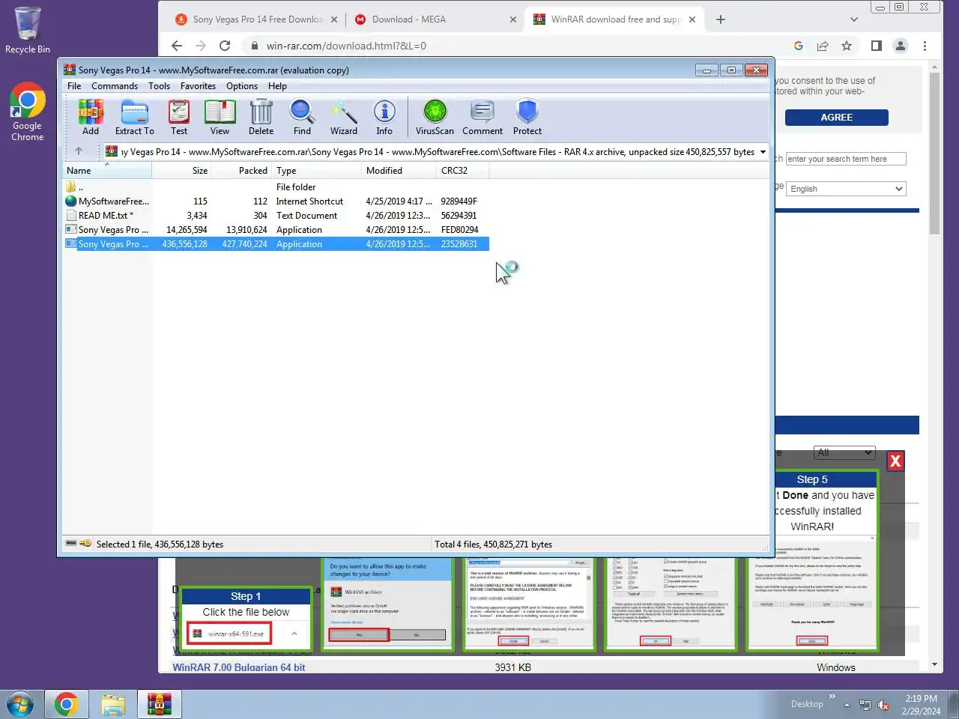
Task: Open File Explorer from the taskbar
Action: [113, 704]
